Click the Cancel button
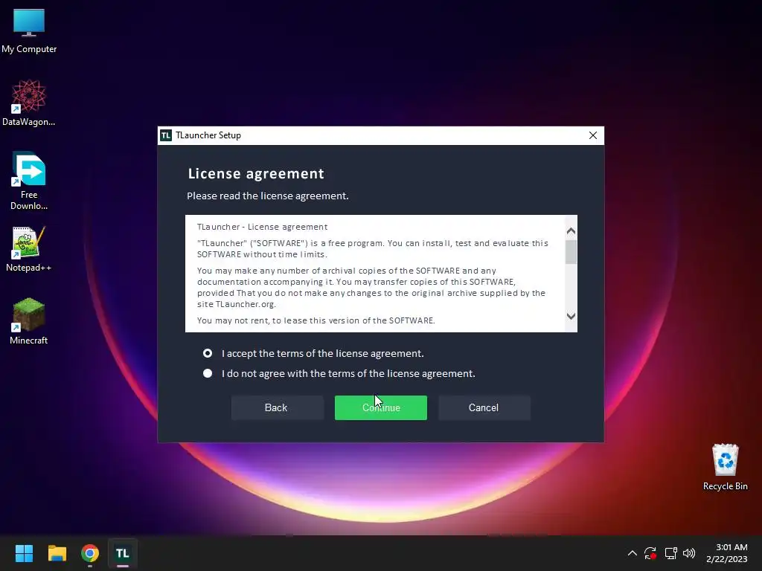The width and height of the screenshot is (762, 571). tap(484, 408)
